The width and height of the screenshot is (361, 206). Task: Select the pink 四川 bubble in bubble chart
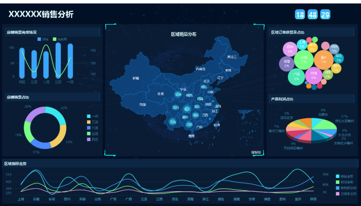[x=290, y=49]
